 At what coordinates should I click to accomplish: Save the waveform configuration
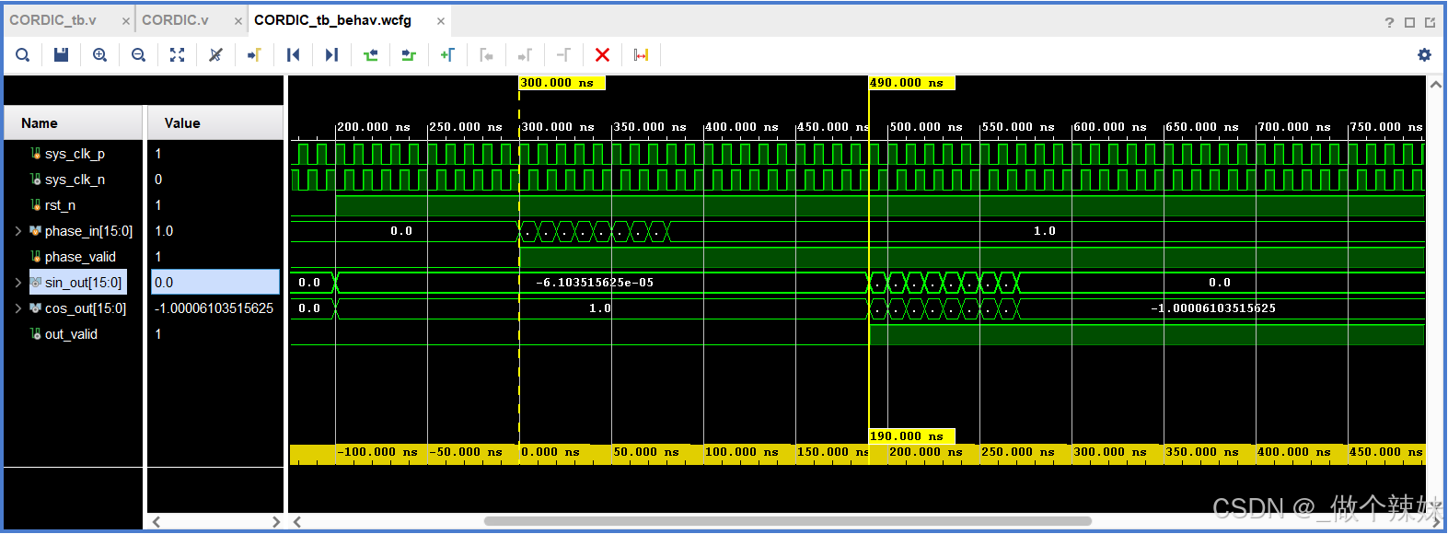point(61,55)
